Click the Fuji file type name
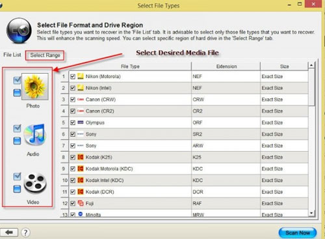The width and height of the screenshot is (325, 239). 90,203
